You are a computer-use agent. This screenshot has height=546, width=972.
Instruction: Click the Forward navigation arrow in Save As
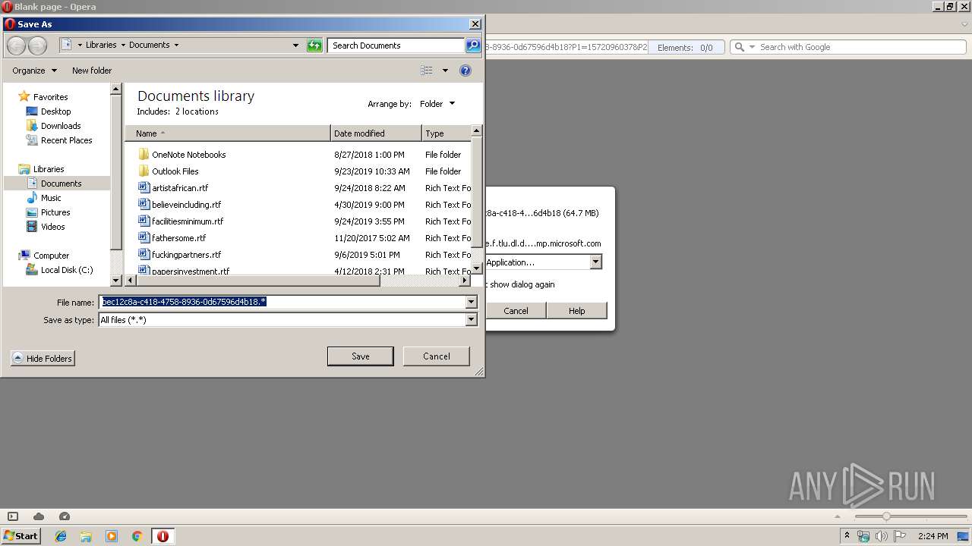click(37, 45)
